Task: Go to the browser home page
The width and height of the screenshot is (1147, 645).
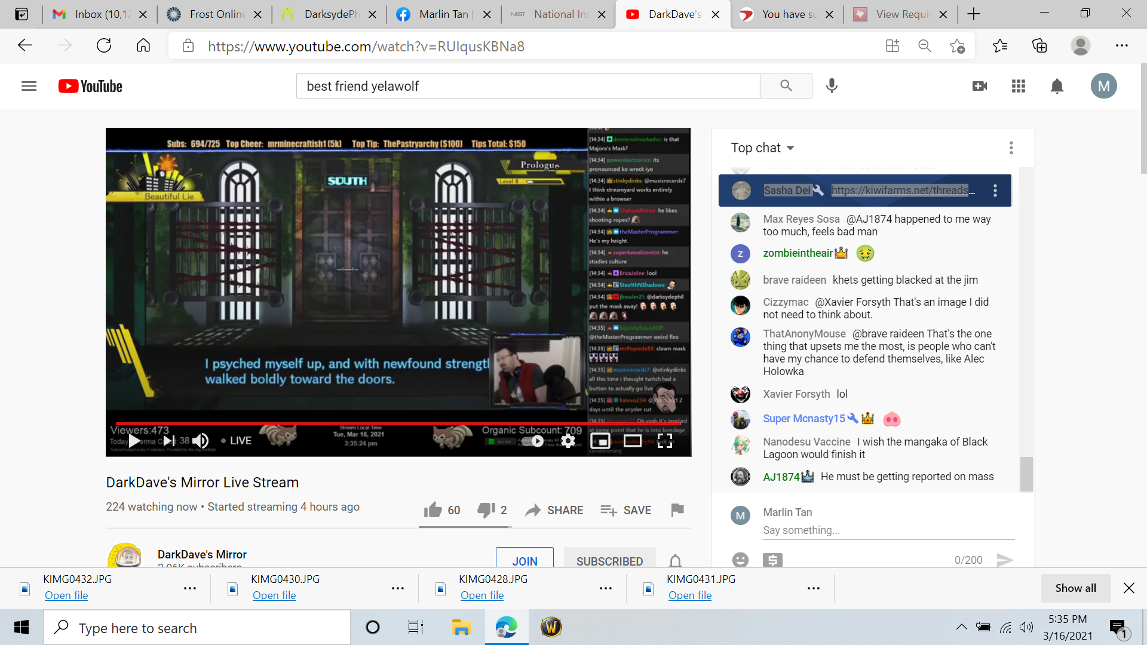Action: (143, 46)
